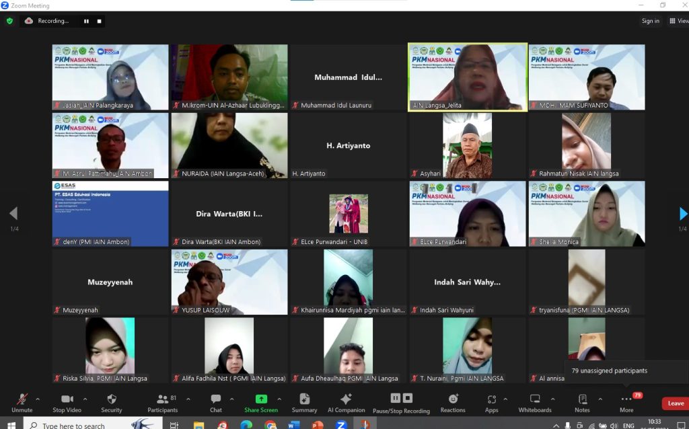
Task: Open the Chat panel
Action: tap(215, 402)
